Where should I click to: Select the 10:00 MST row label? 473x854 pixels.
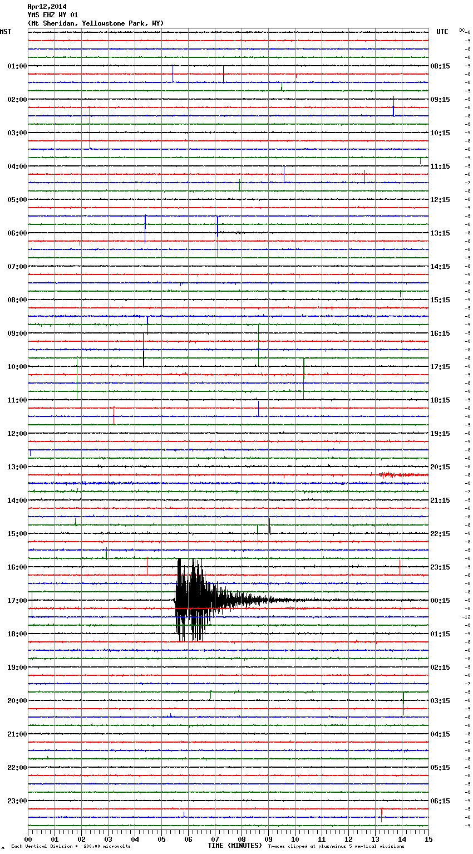click(x=17, y=367)
